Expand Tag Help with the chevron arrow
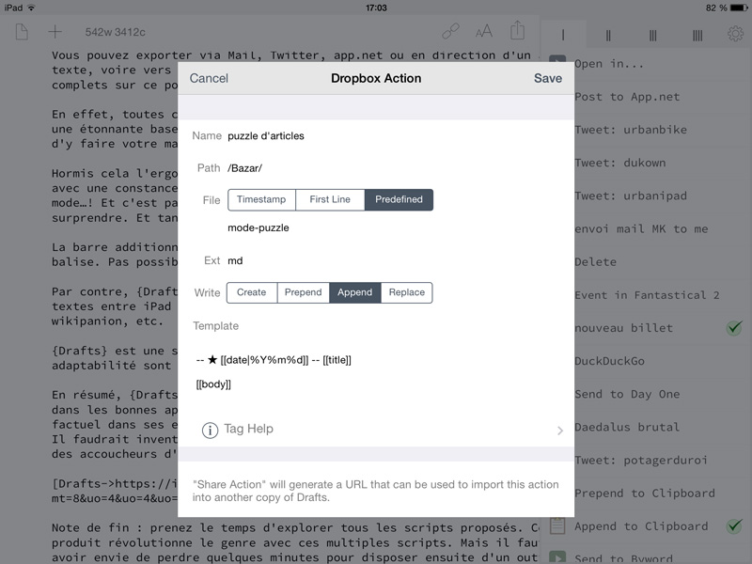752x564 pixels. (559, 431)
